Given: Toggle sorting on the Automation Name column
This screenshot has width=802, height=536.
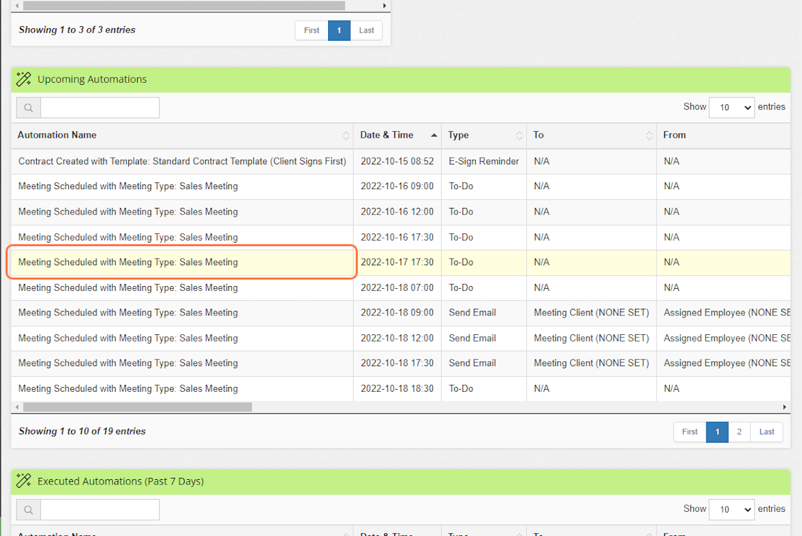Looking at the screenshot, I should (x=347, y=135).
